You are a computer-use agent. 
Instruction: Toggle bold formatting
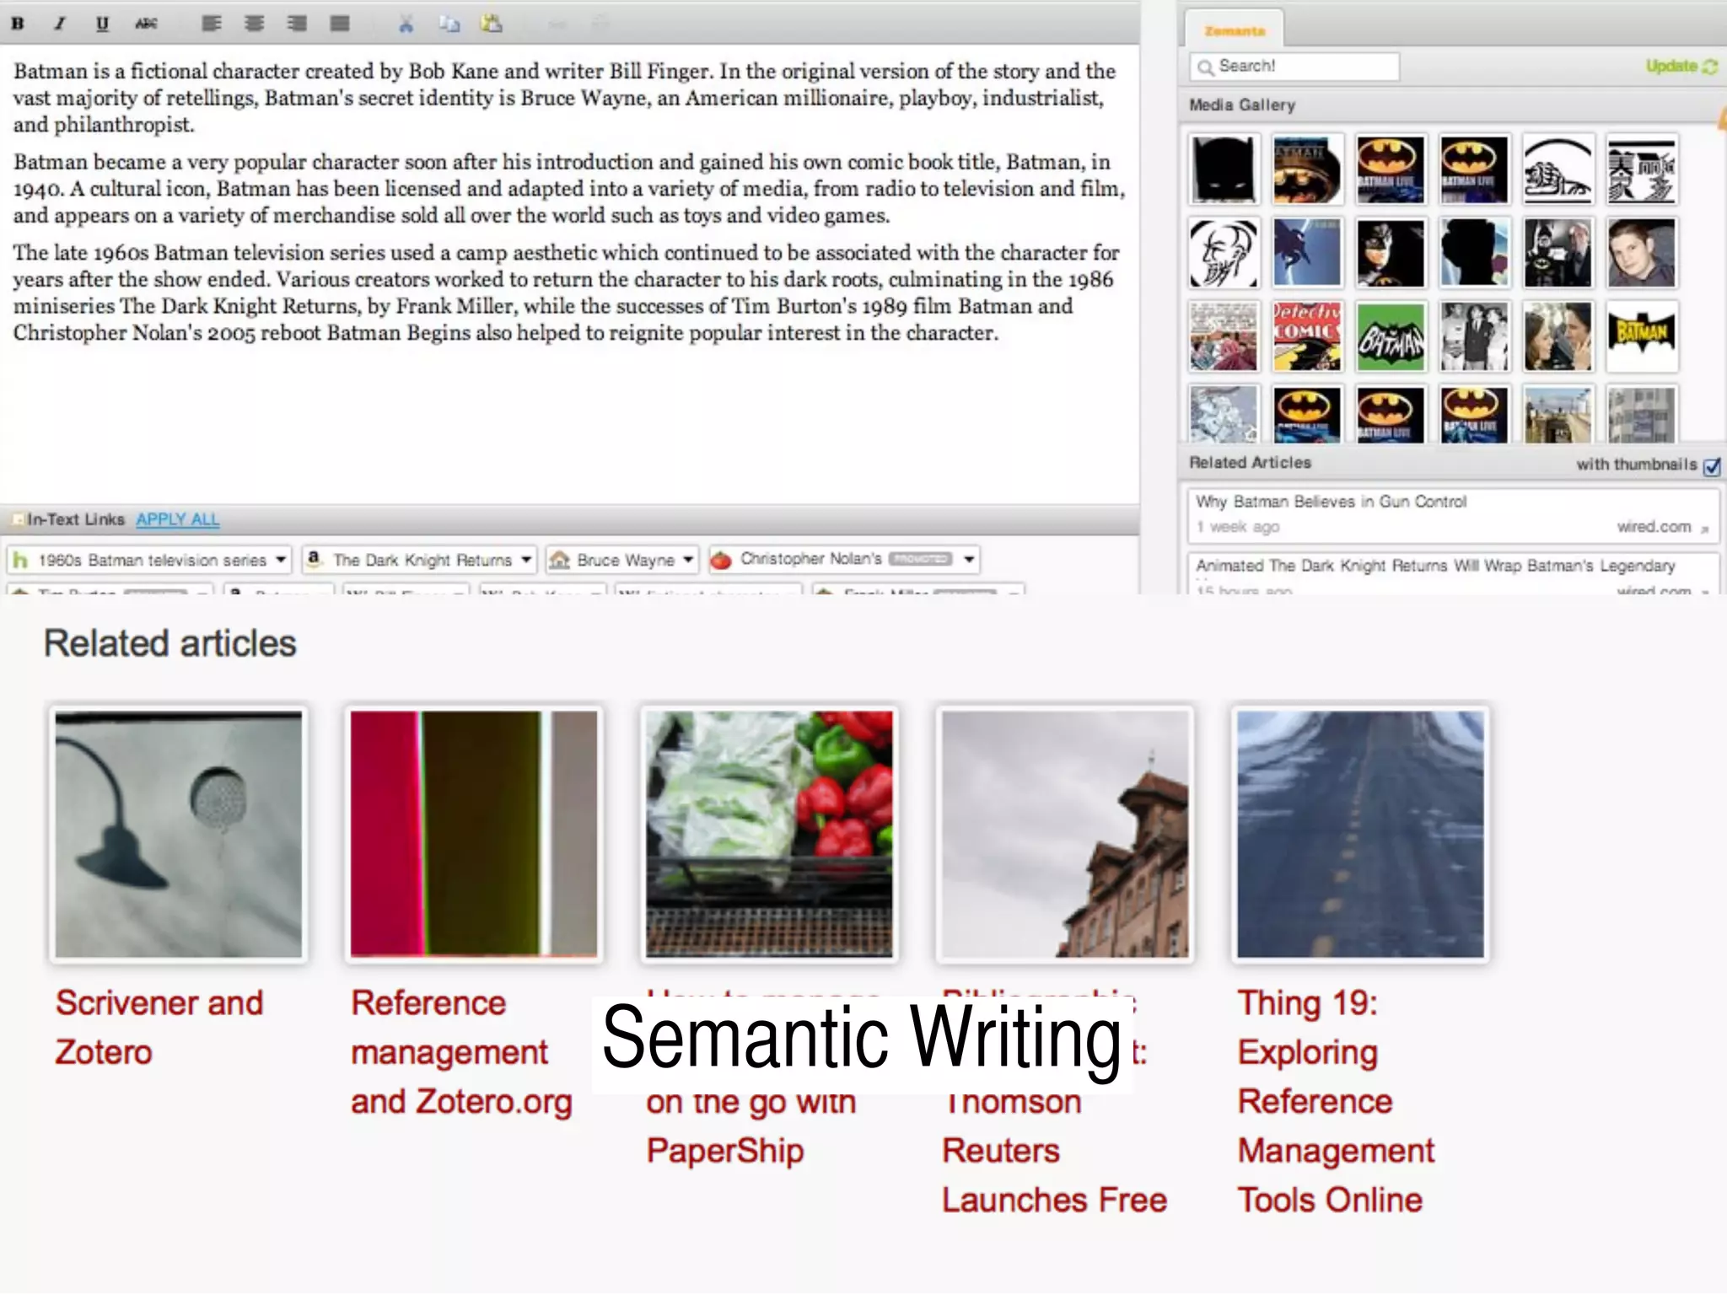click(x=18, y=24)
